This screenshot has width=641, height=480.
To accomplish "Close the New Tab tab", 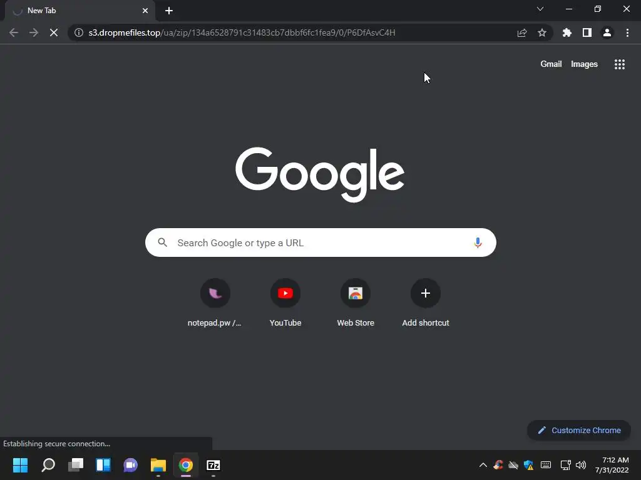I will point(145,11).
